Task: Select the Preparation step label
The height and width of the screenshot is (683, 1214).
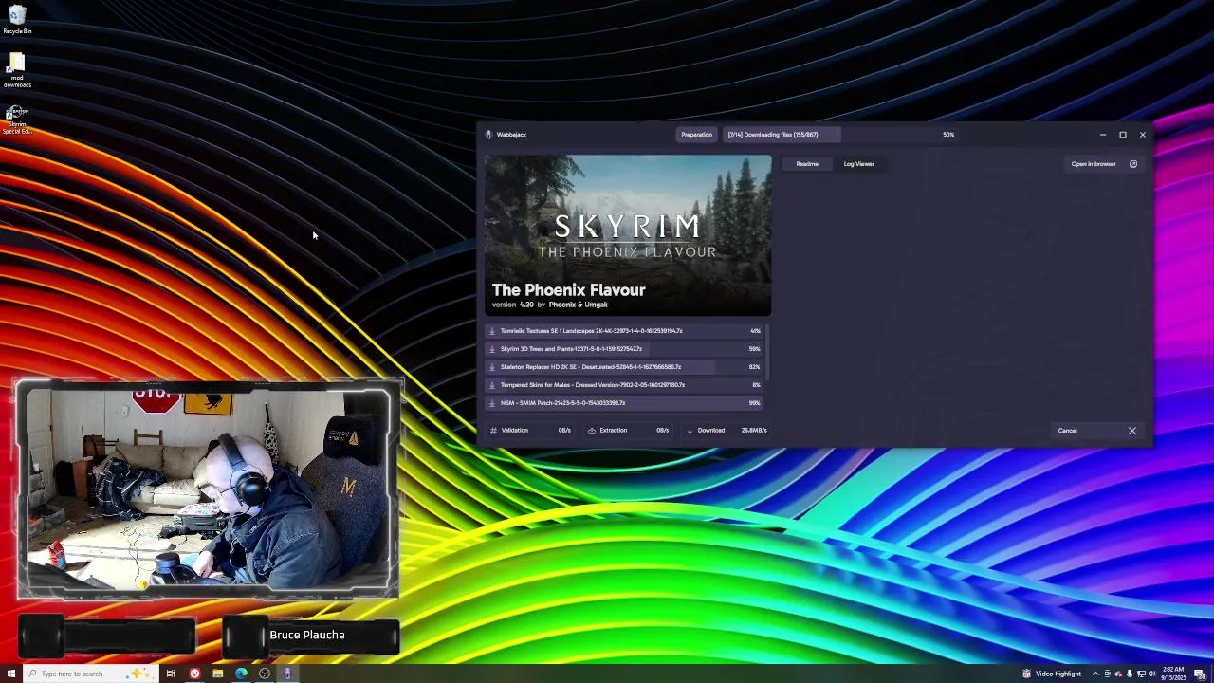Action: 696,135
